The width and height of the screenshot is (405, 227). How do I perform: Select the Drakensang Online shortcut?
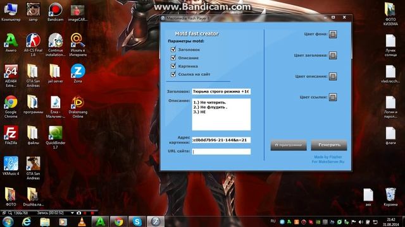(x=78, y=107)
